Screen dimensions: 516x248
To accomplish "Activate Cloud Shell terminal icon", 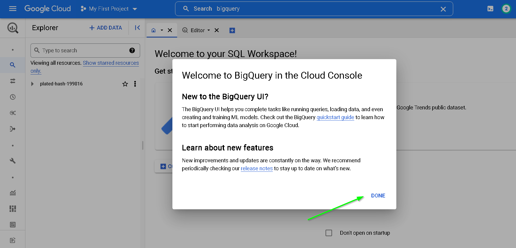I will pos(490,9).
